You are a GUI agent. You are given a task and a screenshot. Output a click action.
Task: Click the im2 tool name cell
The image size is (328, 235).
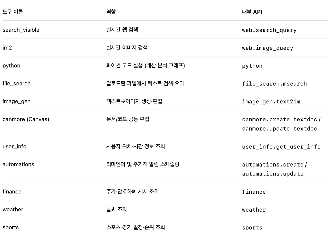coord(7,48)
